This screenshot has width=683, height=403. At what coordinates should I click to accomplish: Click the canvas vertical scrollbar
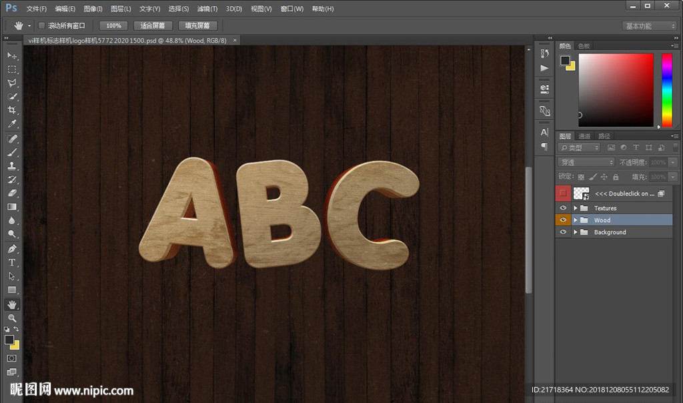click(x=528, y=230)
